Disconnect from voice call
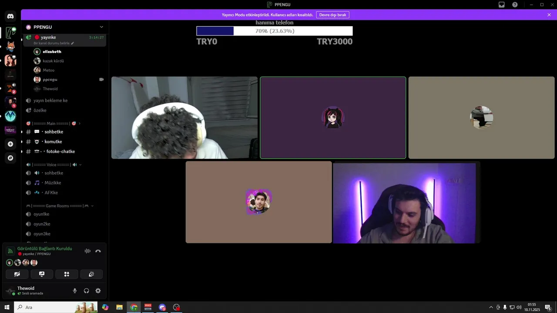Image resolution: width=557 pixels, height=313 pixels. click(98, 251)
